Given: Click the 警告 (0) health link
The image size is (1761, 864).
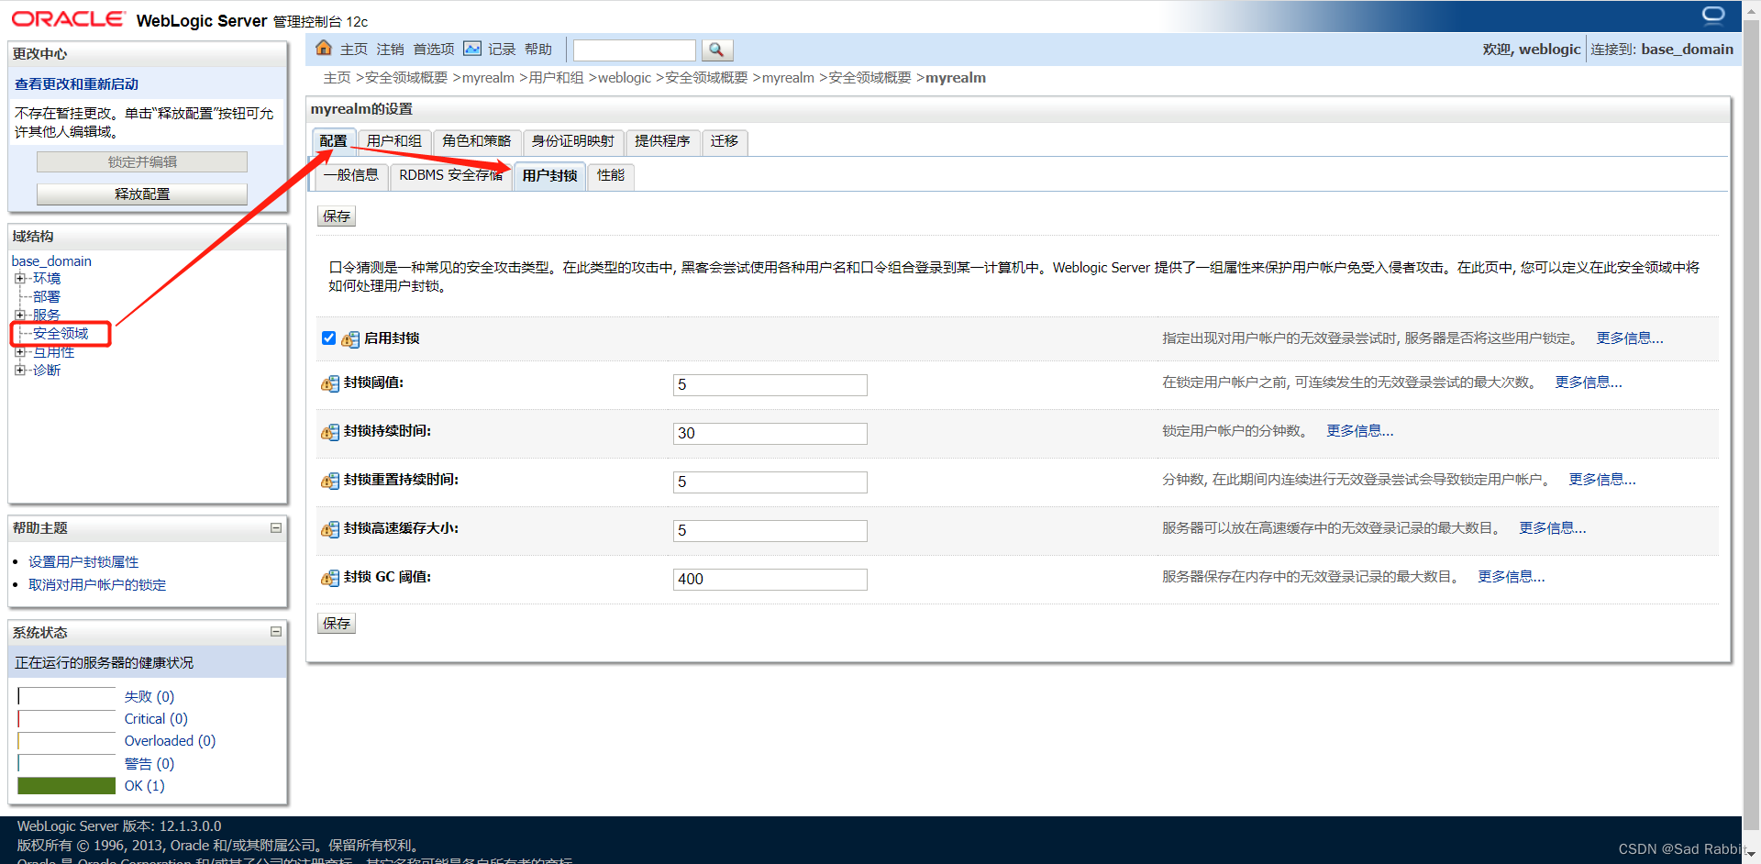Looking at the screenshot, I should click(x=150, y=764).
